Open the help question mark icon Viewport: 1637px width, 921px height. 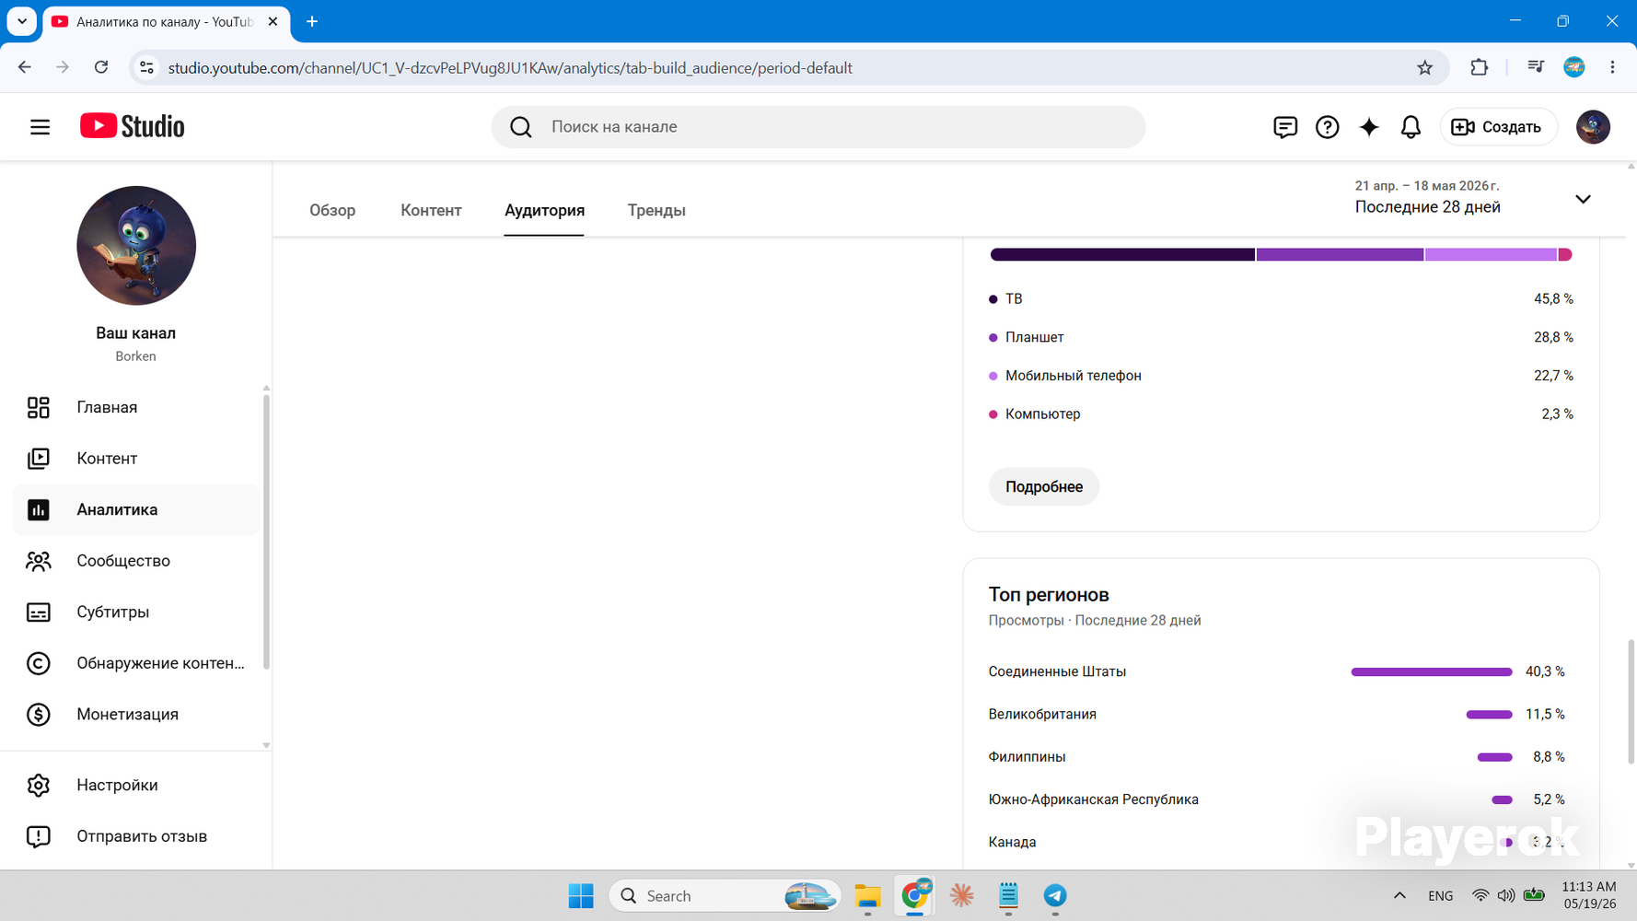coord(1327,127)
